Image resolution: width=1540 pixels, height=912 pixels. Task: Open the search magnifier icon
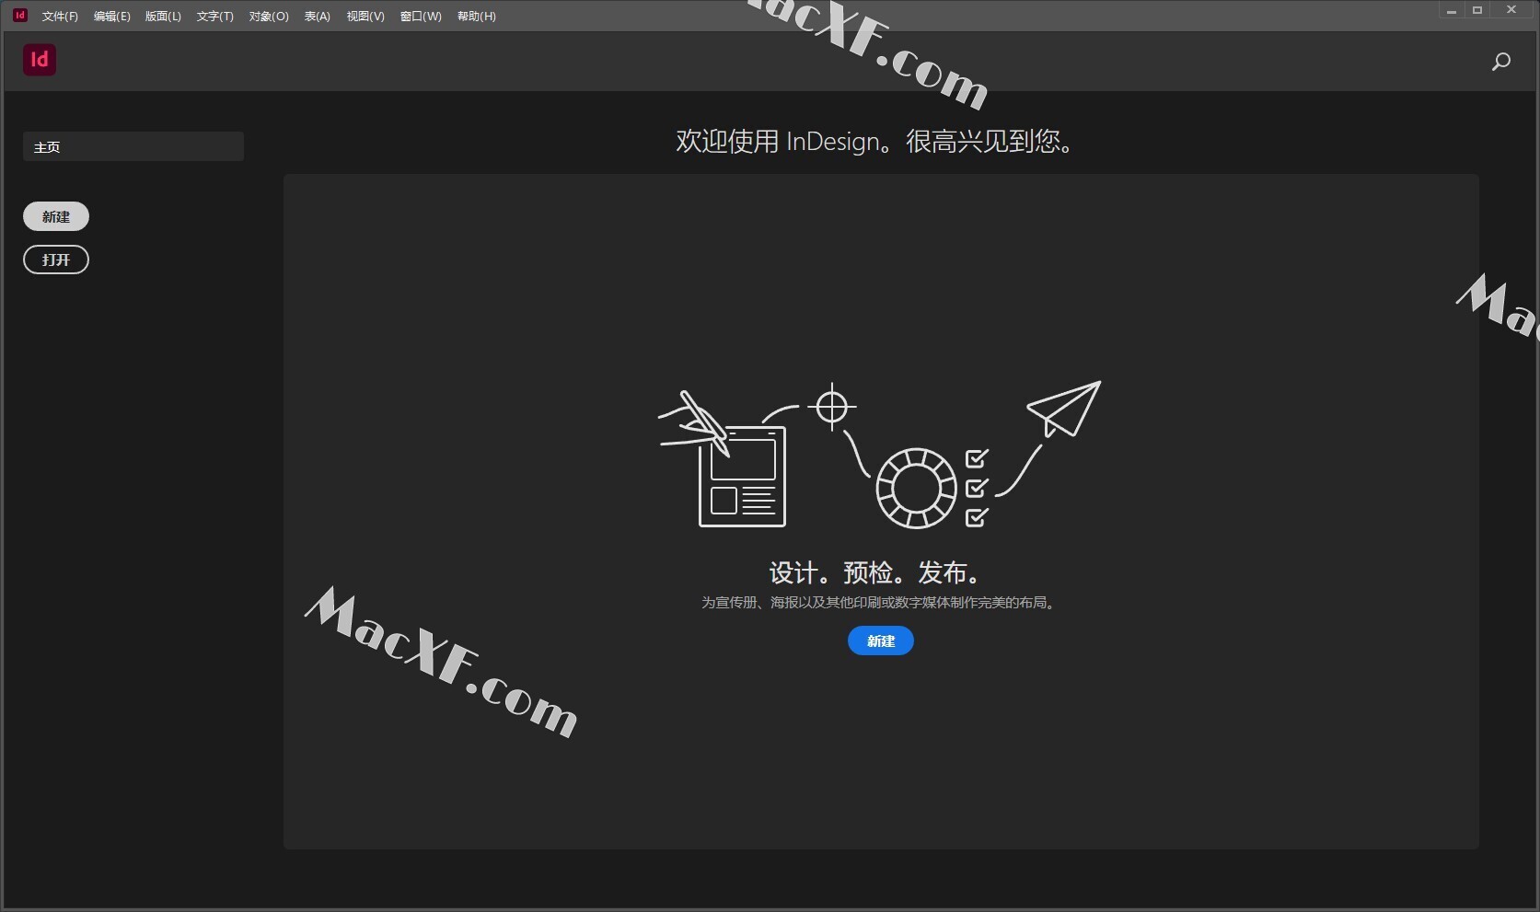pyautogui.click(x=1501, y=62)
